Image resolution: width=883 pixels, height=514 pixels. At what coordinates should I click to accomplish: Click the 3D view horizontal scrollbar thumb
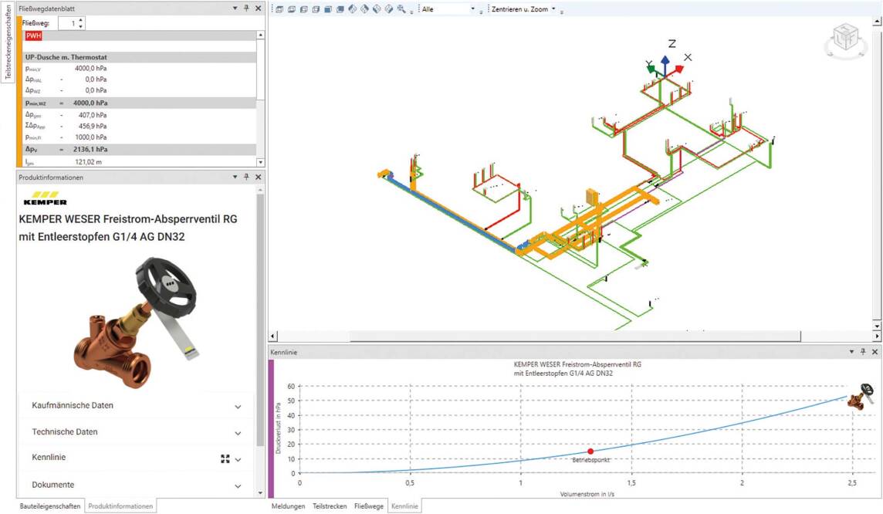coord(574,336)
